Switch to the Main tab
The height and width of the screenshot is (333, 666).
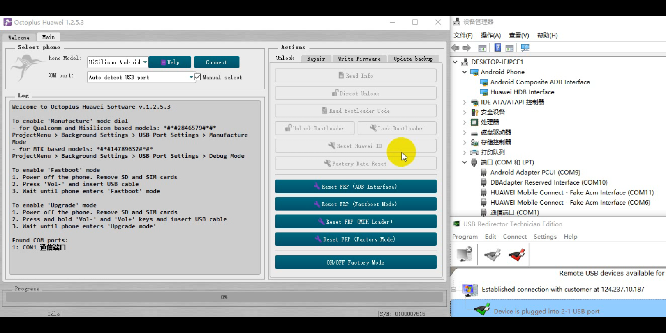tap(49, 37)
